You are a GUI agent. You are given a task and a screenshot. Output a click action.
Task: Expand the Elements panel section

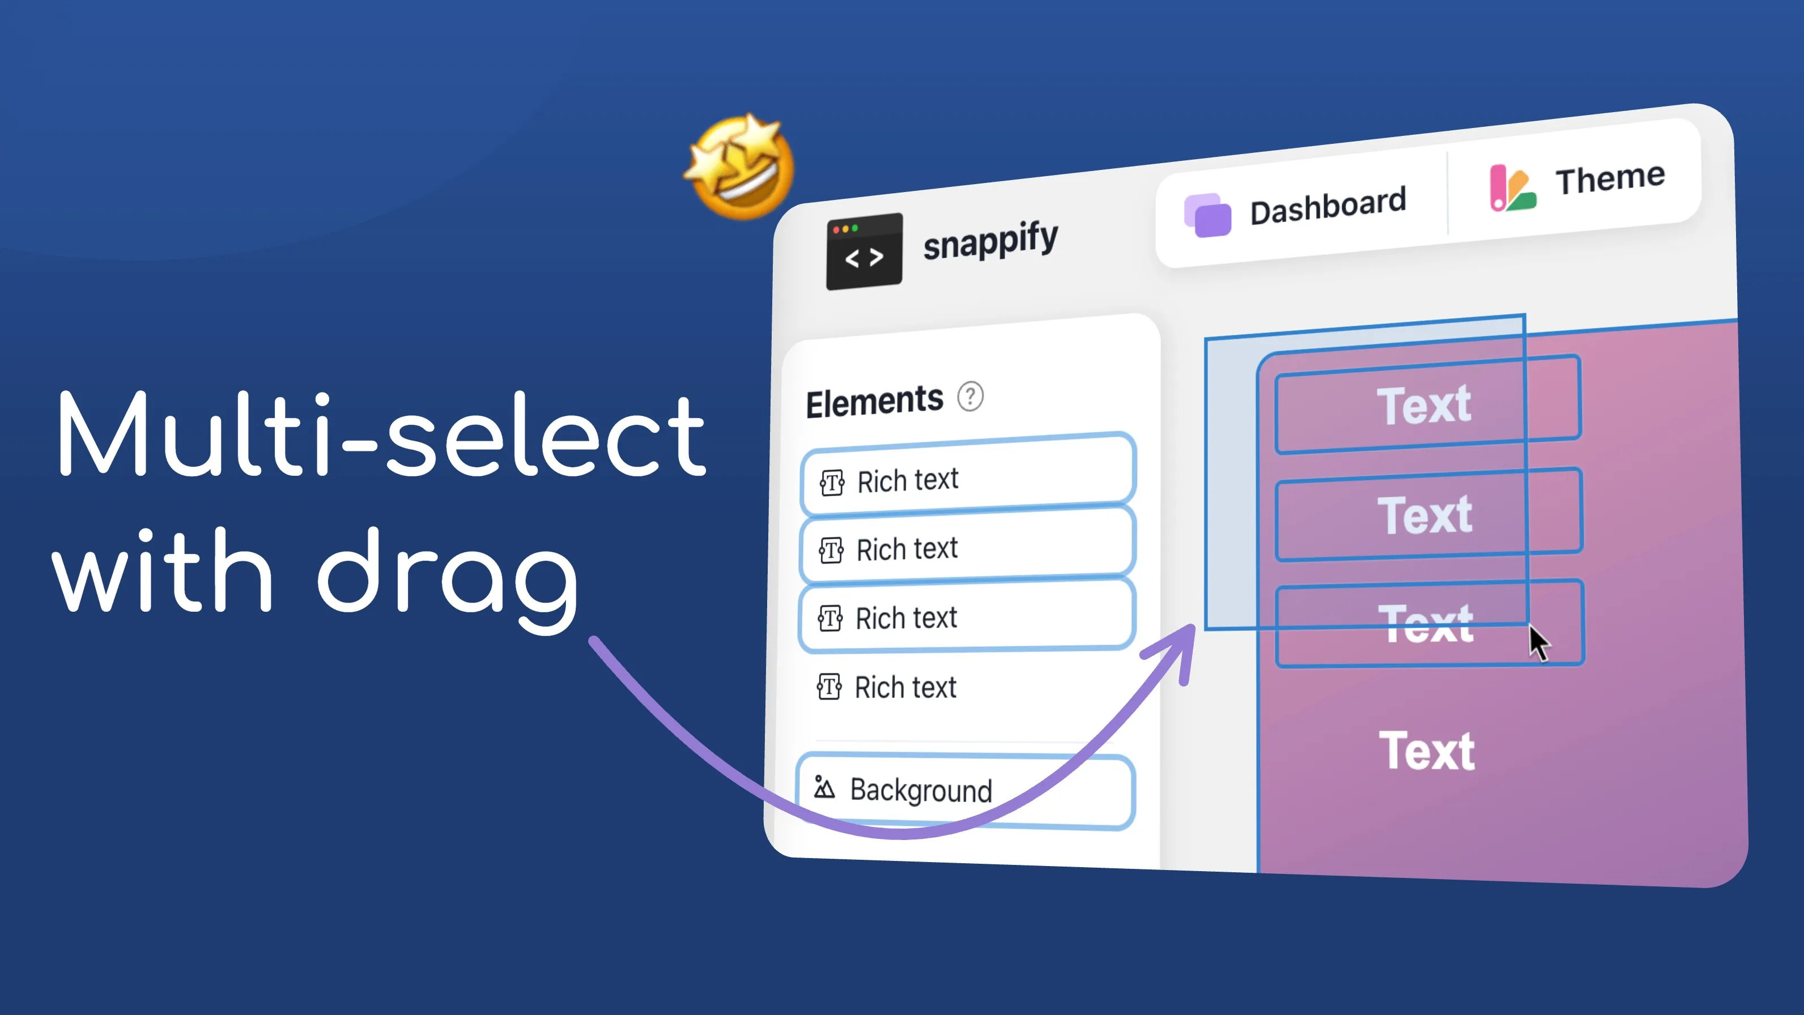coord(875,396)
